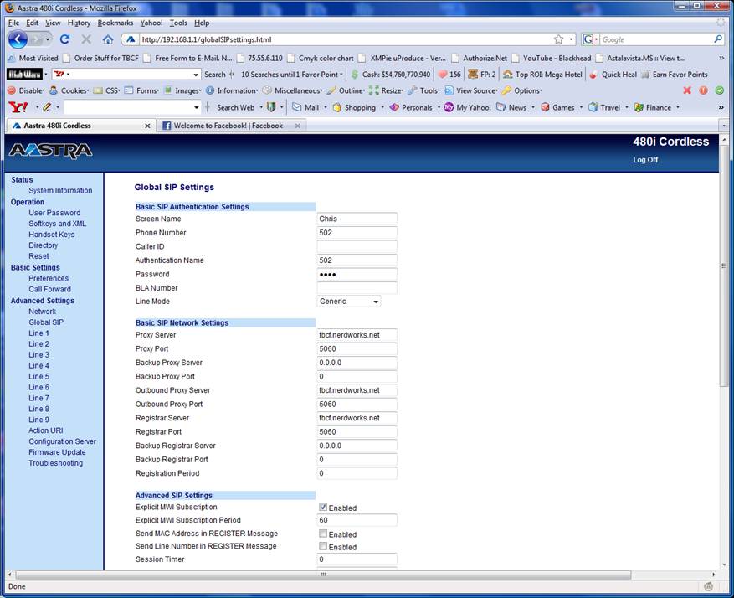
Task: Open Yahoo Mail from the toolbar
Action: pyautogui.click(x=305, y=107)
